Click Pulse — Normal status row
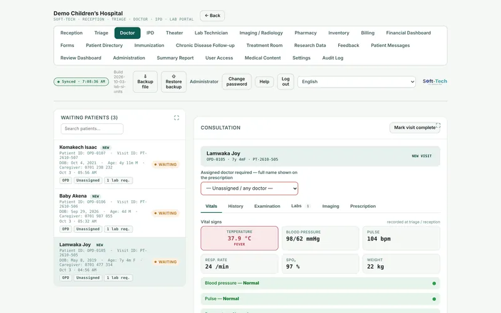Screen dimensions: 501x313 [x=320, y=299]
